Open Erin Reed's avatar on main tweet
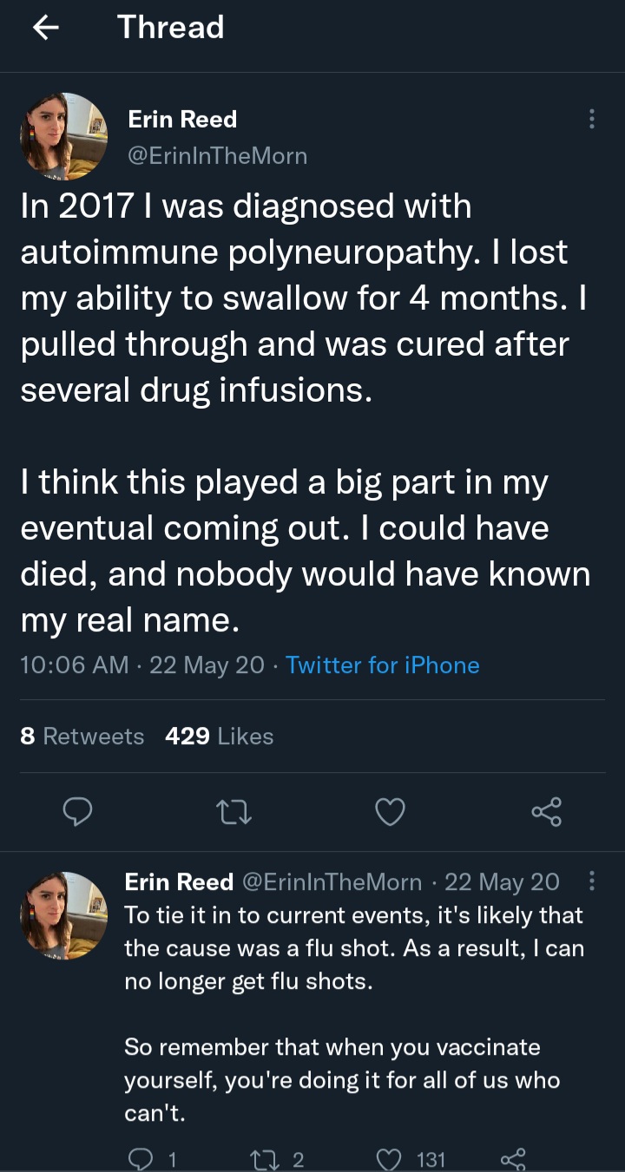Screen dimensions: 625x1172 [x=63, y=136]
